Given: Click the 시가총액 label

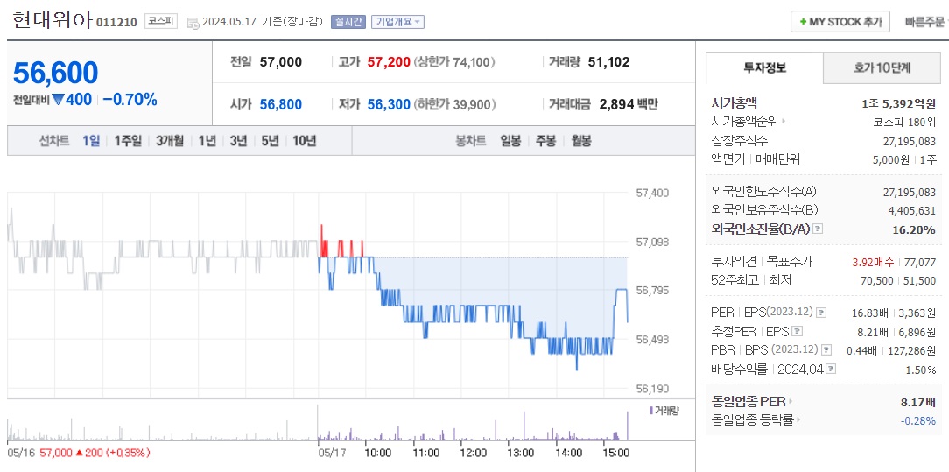Looking at the screenshot, I should pyautogui.click(x=735, y=102).
